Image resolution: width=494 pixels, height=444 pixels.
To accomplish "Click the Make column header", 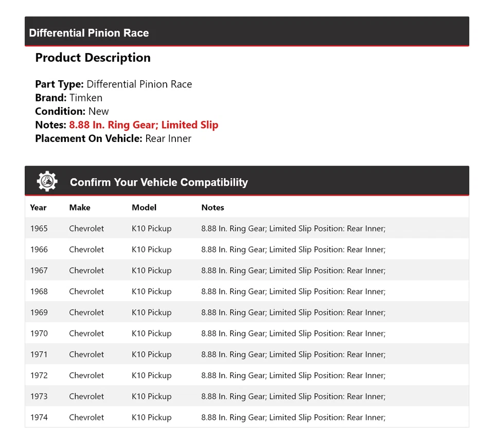I will 80,207.
